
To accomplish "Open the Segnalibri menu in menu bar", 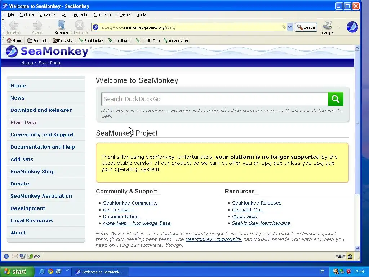I will coord(80,14).
